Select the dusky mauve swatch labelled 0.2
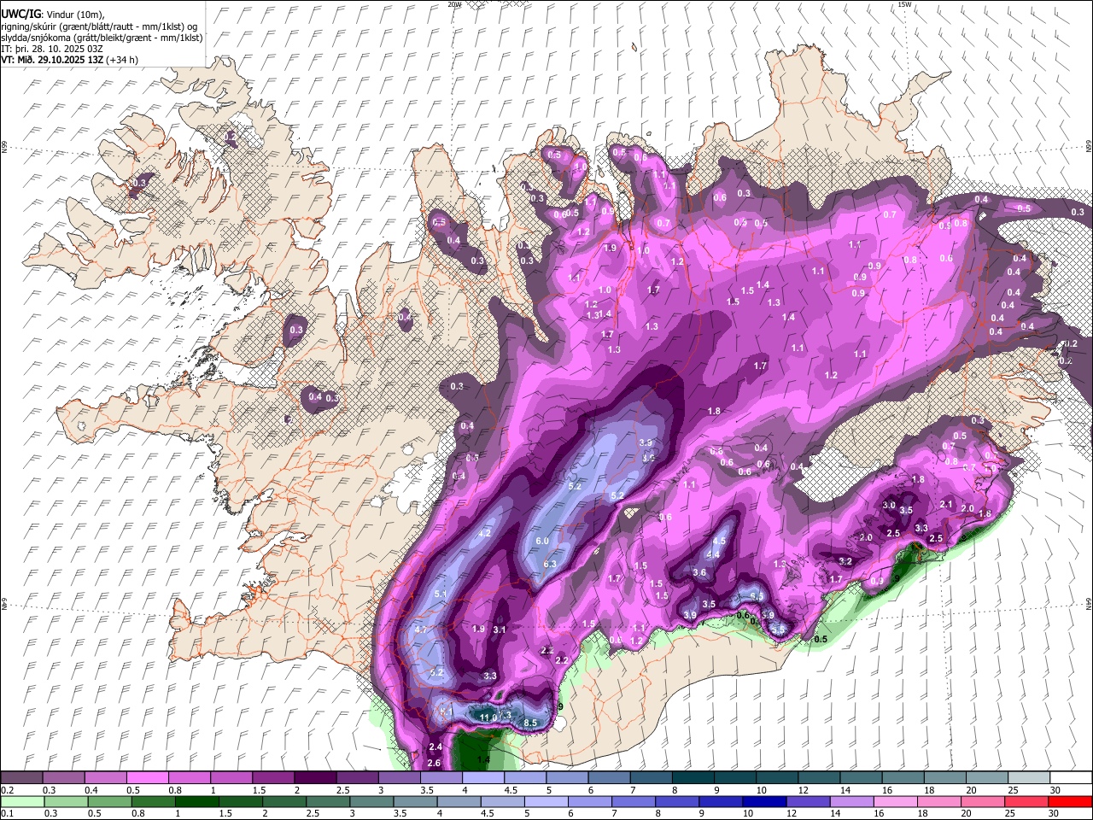1093x820 pixels. click(x=21, y=778)
